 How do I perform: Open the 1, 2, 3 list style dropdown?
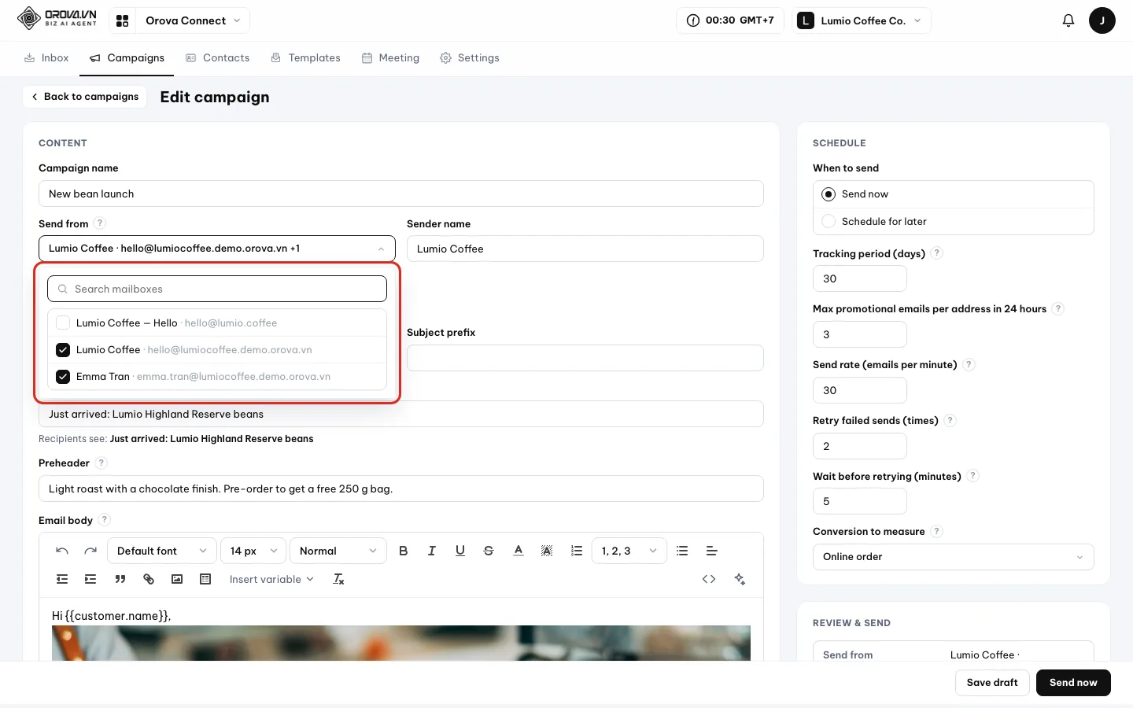tap(629, 551)
